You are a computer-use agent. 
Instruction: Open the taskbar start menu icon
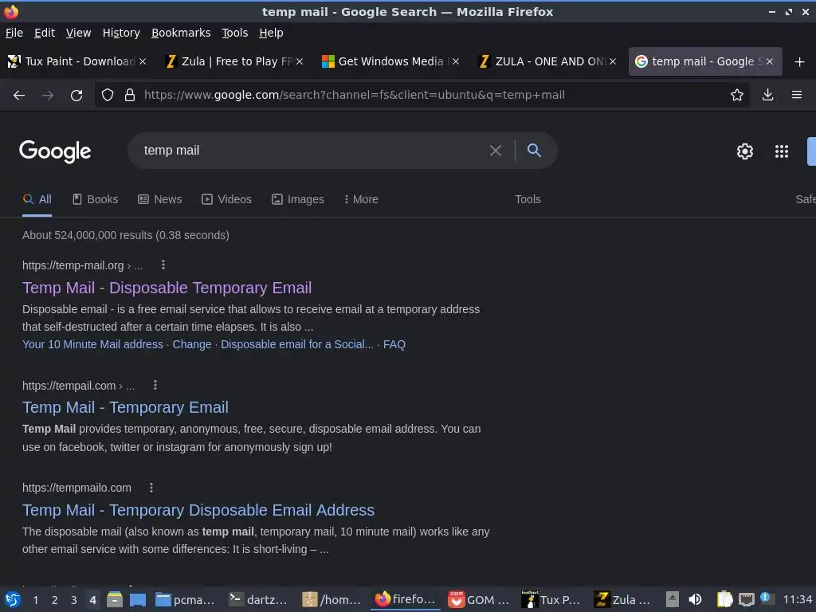[13, 599]
